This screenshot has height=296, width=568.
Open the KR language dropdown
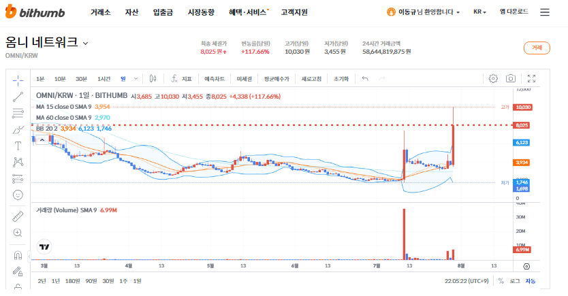479,12
